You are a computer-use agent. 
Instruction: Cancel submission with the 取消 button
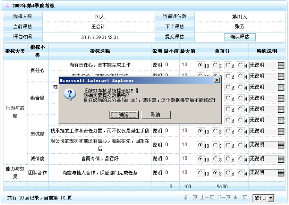tap(156, 115)
